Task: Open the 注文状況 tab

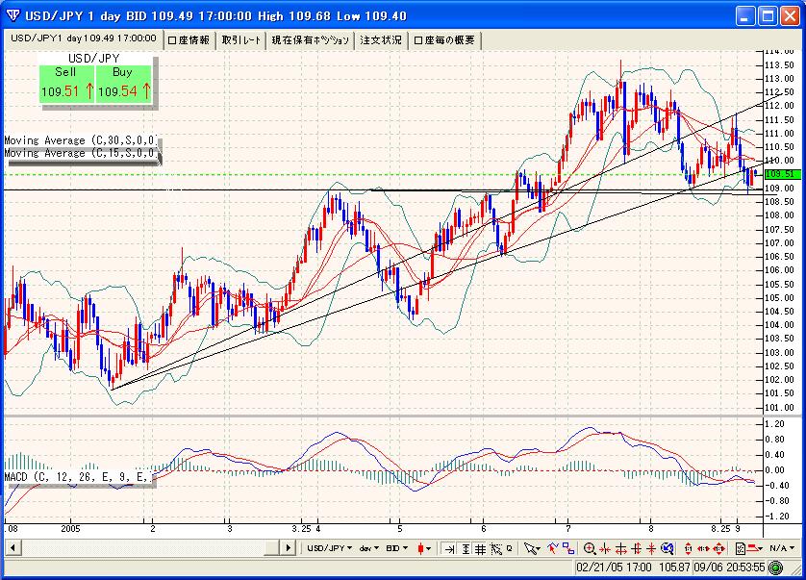Action: (377, 41)
